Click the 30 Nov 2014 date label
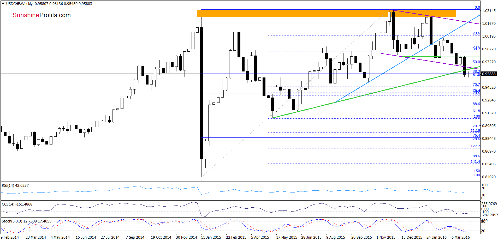 click(x=186, y=237)
